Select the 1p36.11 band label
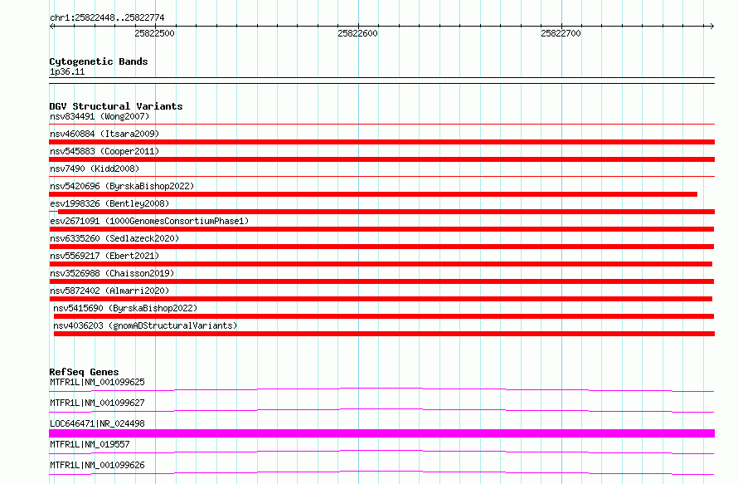Viewport: 738px width, 484px height. (67, 71)
